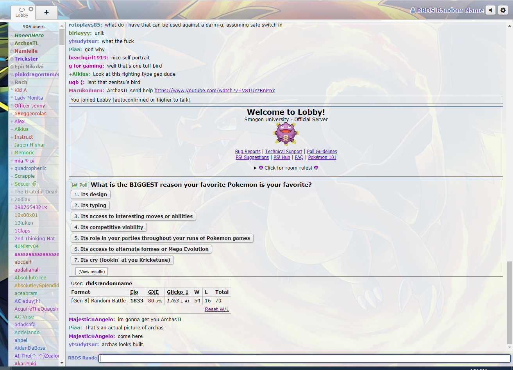This screenshot has height=370, width=513.
Task: Select user Zodiax in the user list
Action: 34,200
